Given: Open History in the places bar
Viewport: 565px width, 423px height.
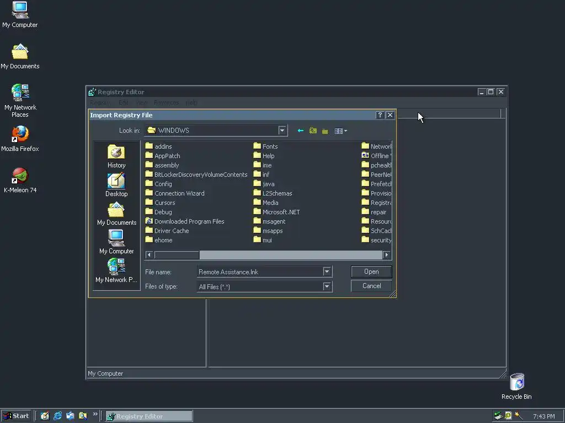Looking at the screenshot, I should pyautogui.click(x=116, y=156).
